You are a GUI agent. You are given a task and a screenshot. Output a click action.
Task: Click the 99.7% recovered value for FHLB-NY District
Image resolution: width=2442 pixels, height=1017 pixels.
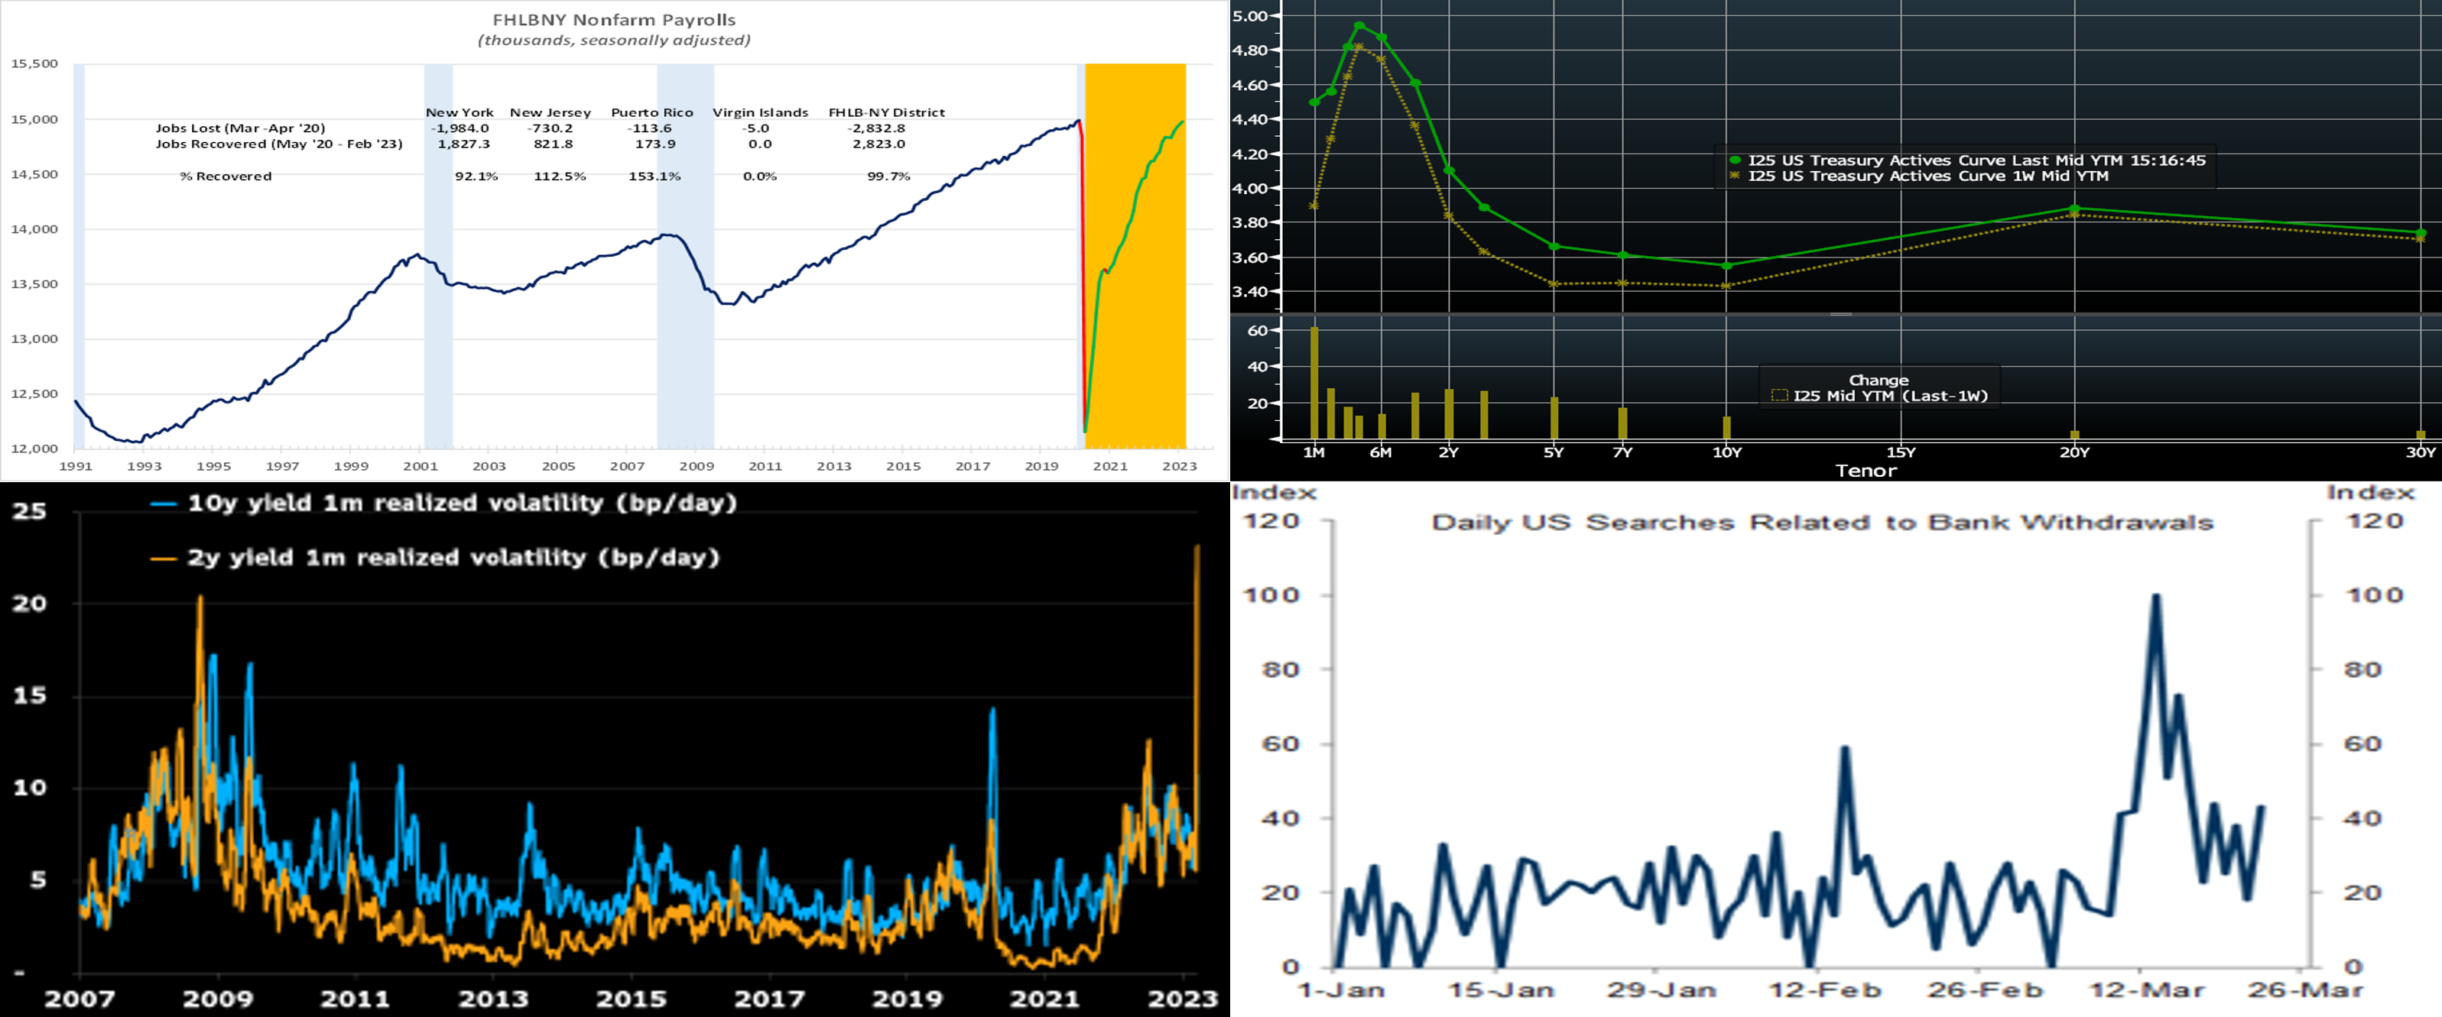pyautogui.click(x=888, y=177)
